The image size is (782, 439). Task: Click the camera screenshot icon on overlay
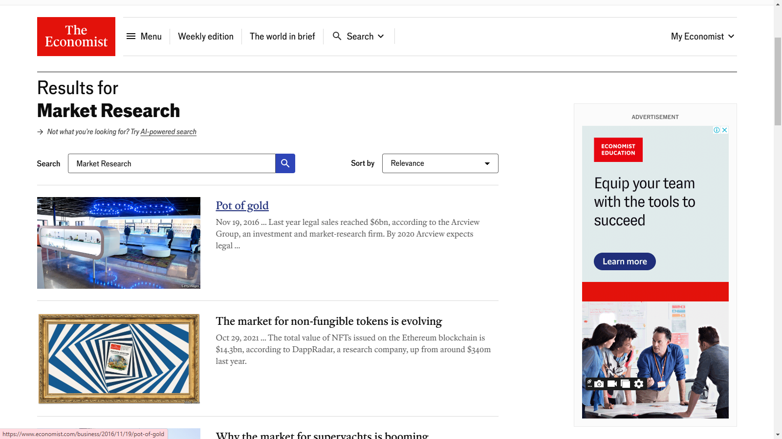click(599, 384)
